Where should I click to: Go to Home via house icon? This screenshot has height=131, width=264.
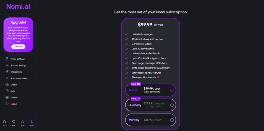click(x=5, y=122)
